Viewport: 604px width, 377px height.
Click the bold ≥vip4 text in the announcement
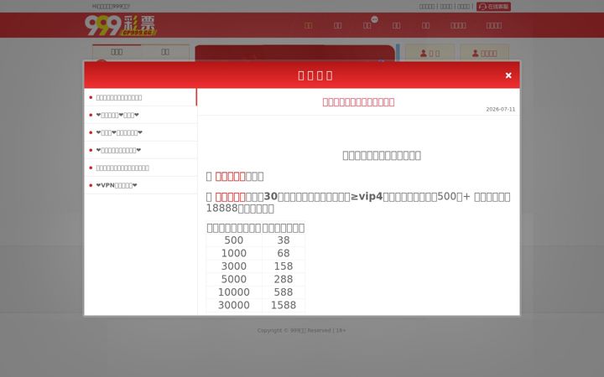(367, 197)
